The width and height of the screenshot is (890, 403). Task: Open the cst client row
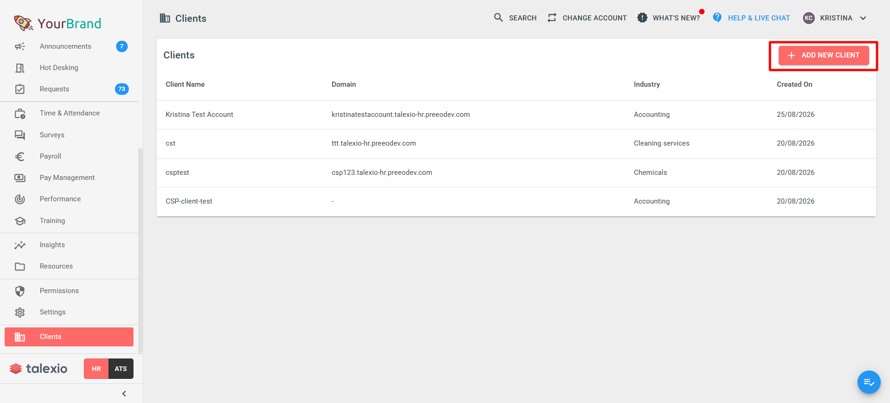[x=516, y=144]
